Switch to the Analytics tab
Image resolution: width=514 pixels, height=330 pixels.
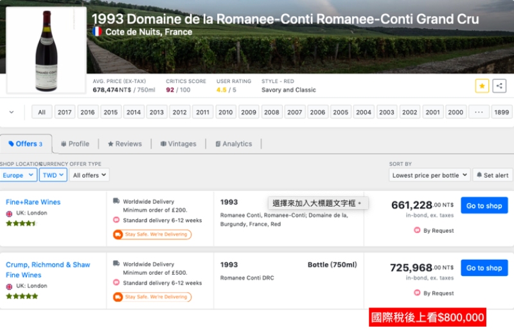pyautogui.click(x=234, y=144)
